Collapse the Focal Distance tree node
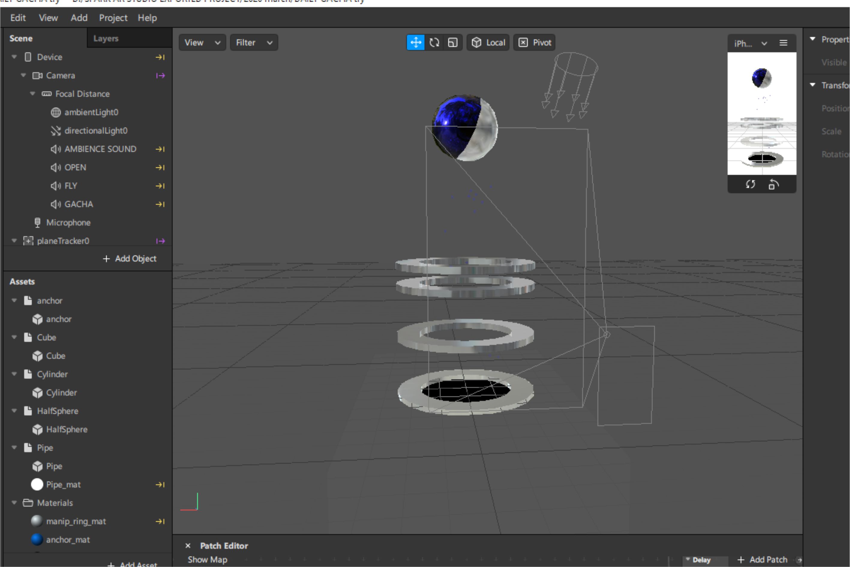Viewport: 850px width, 567px height. (32, 94)
